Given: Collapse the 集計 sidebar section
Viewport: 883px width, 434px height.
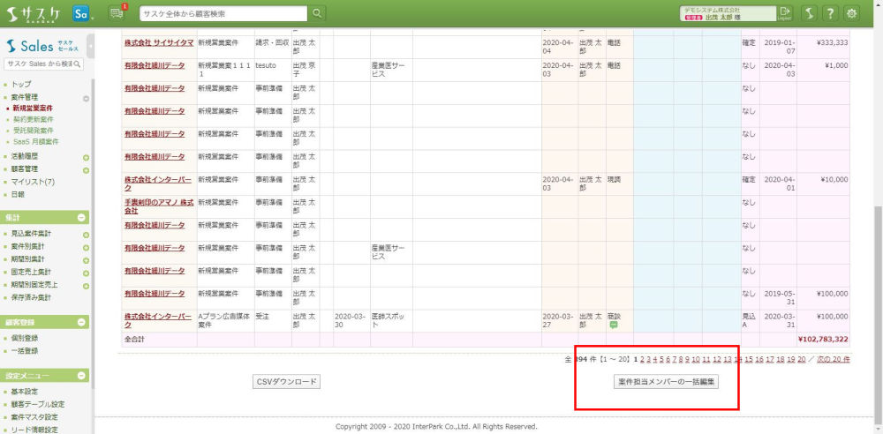Looking at the screenshot, I should pos(81,217).
